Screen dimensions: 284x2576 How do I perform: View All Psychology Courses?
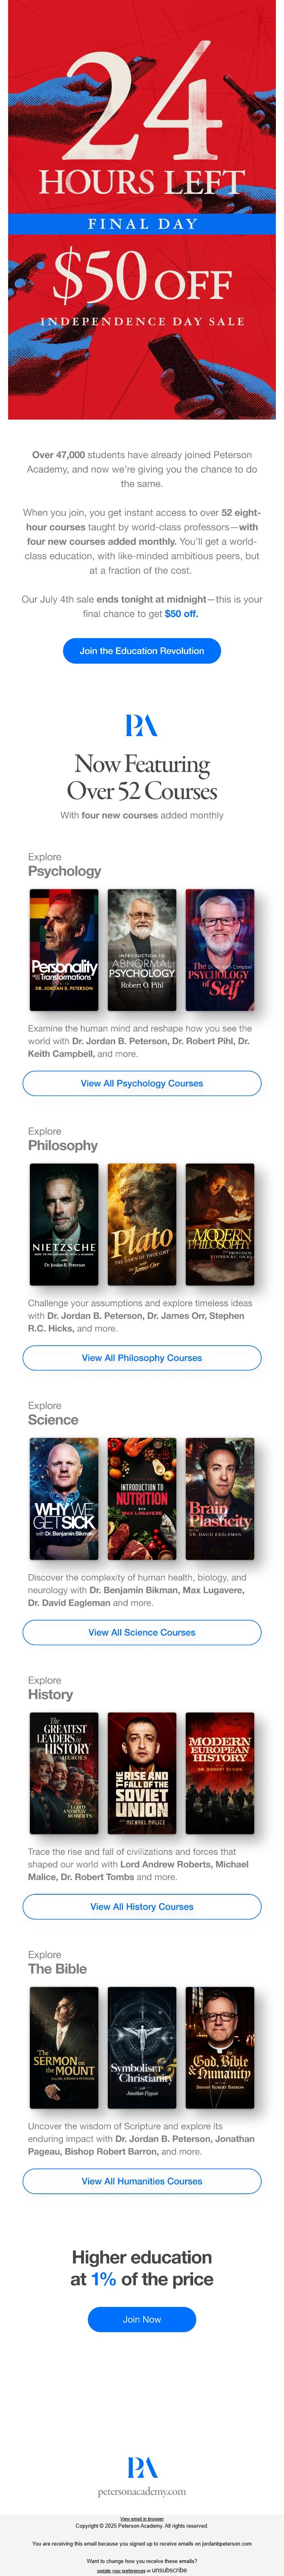coord(142,1083)
